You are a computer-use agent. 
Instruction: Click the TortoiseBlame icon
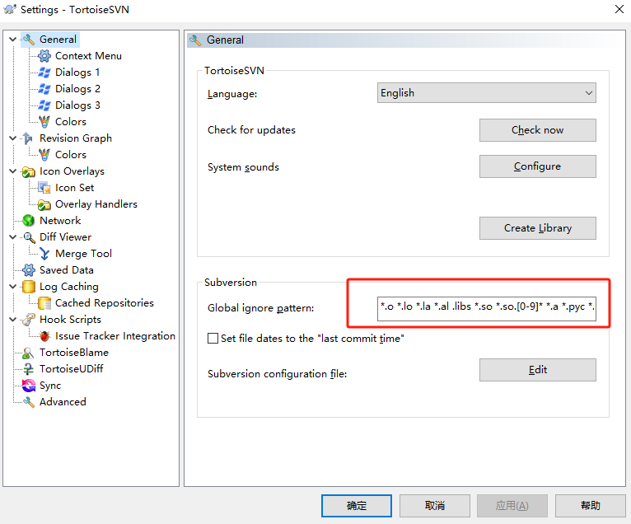point(28,353)
